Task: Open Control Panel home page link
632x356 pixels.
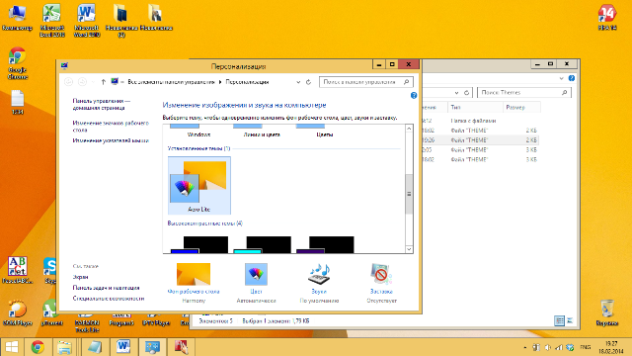Action: pos(101,104)
